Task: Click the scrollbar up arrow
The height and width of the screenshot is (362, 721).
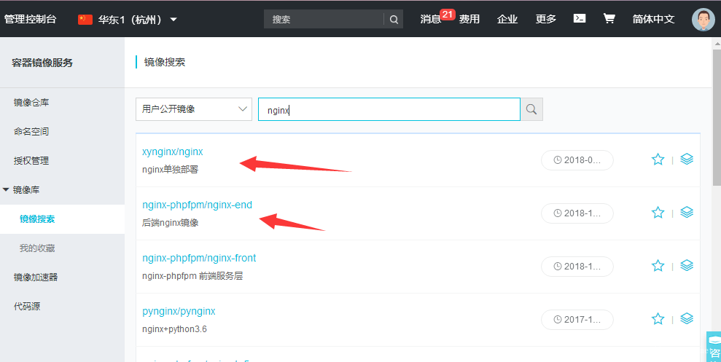Action: pos(717,44)
